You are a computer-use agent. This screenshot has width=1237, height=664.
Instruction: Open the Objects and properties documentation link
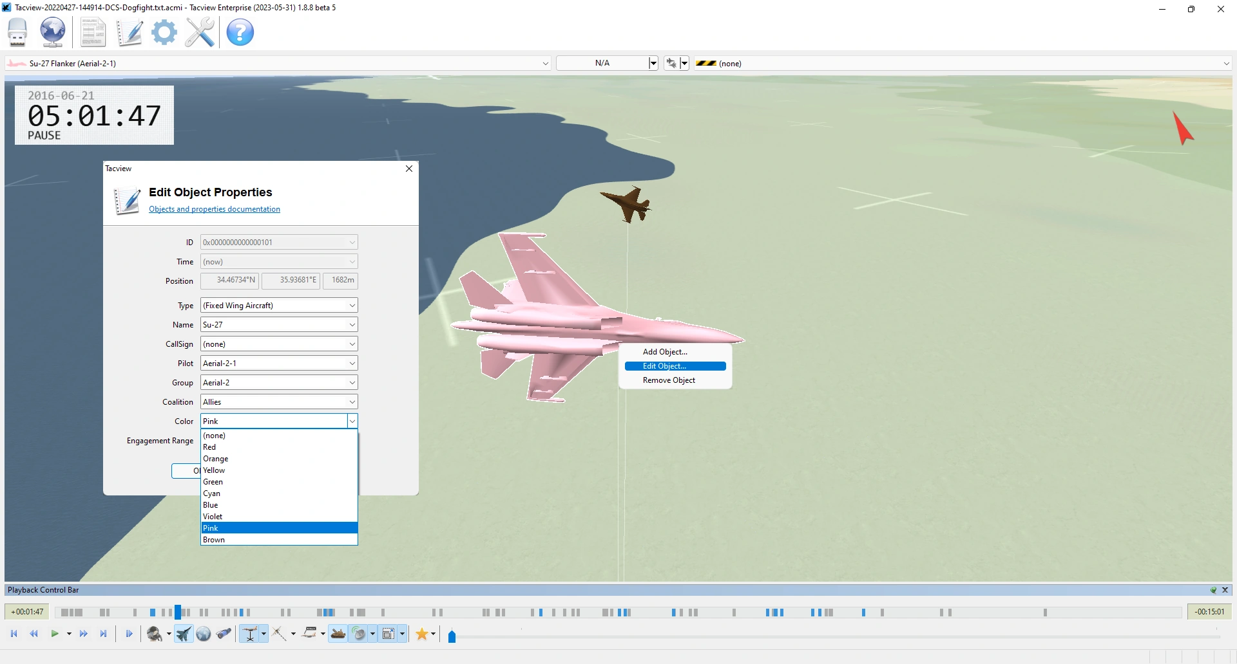[x=215, y=209]
